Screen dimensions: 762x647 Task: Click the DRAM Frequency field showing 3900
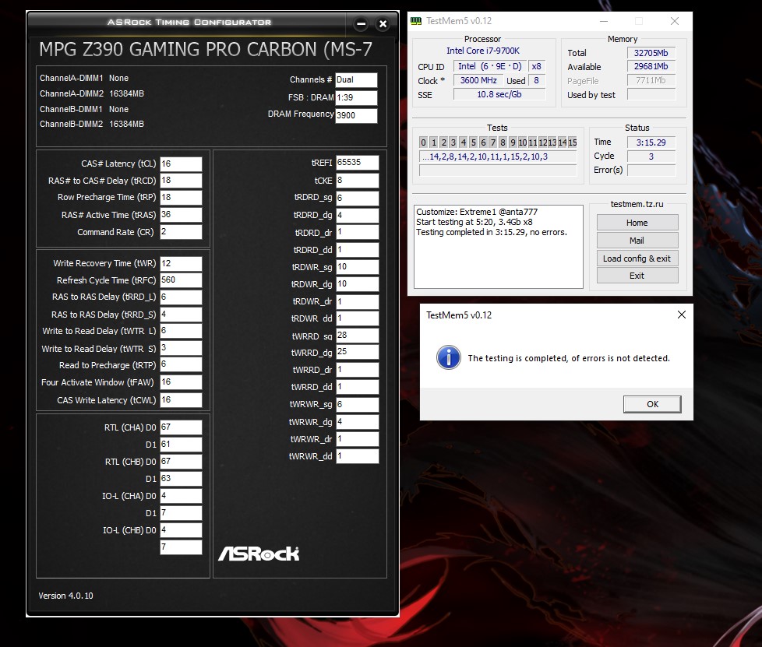tap(356, 115)
